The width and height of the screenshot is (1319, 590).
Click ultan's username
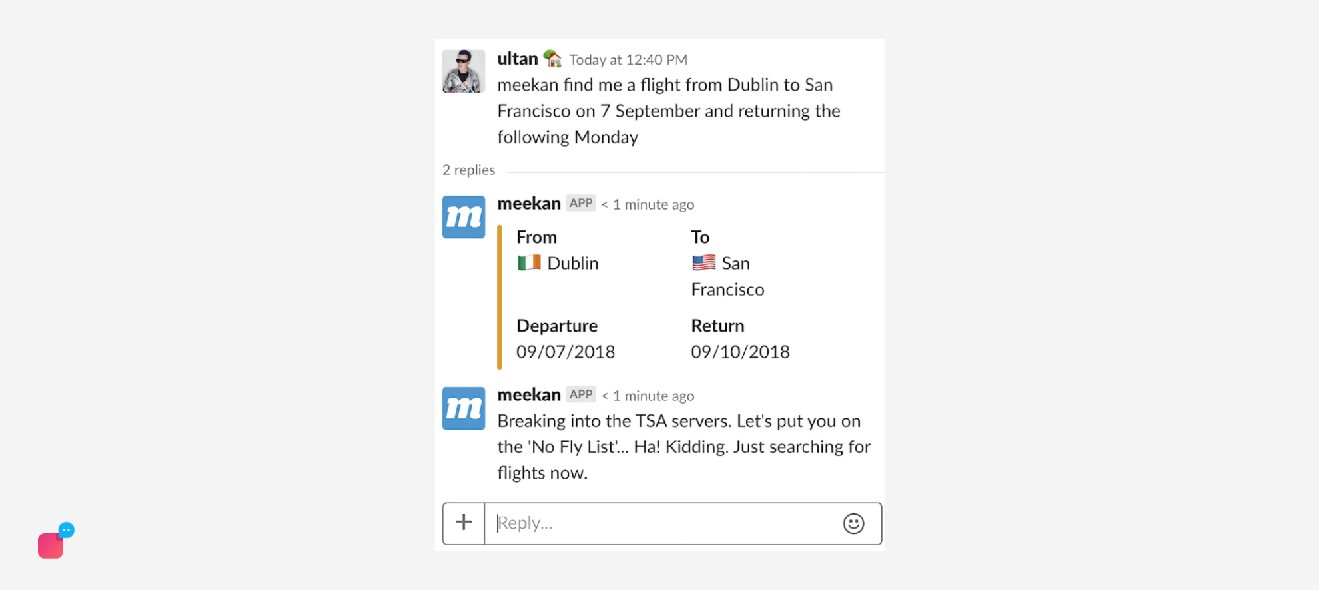pos(518,59)
